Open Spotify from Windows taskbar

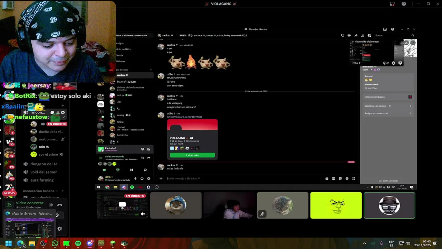coord(78,243)
